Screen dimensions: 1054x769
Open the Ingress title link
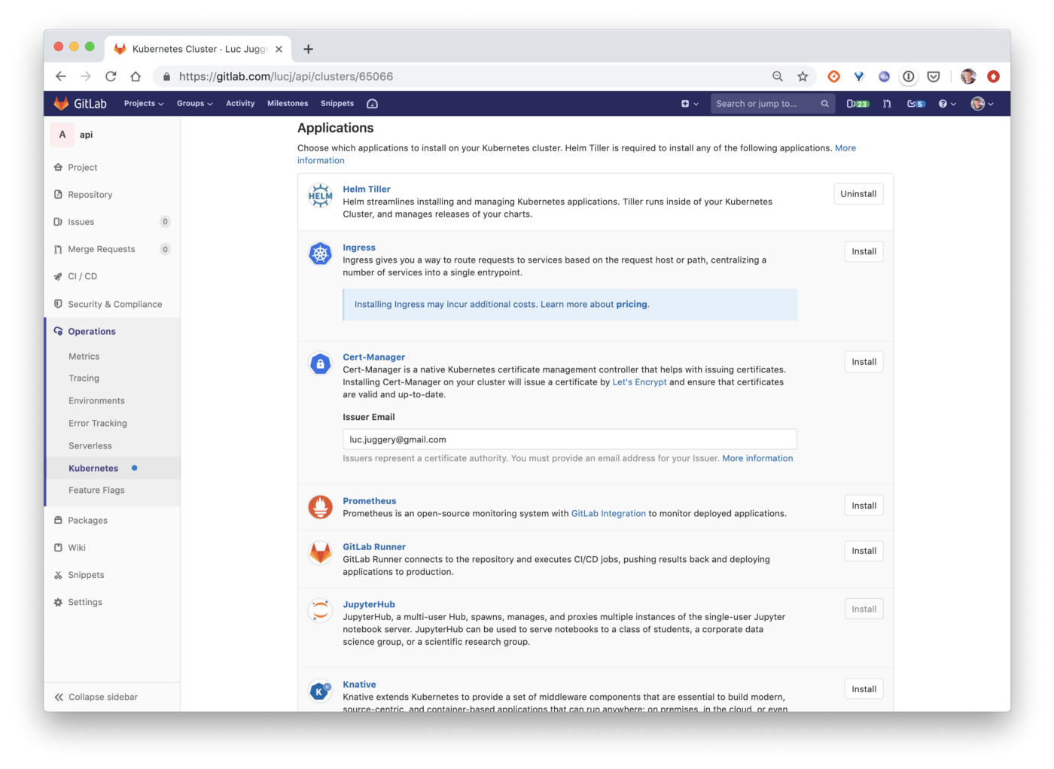(359, 248)
